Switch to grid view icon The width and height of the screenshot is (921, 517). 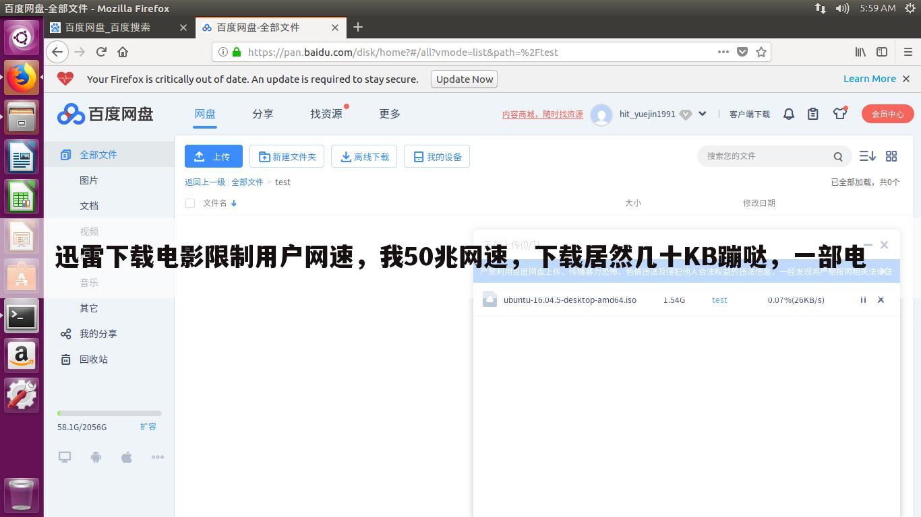coord(891,156)
